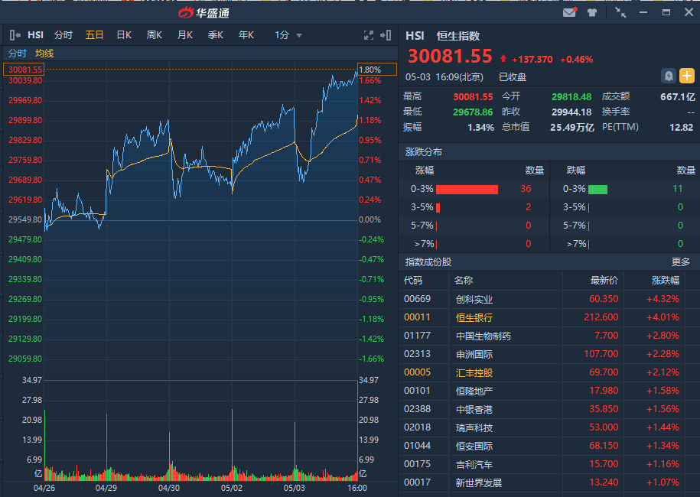
Task: Collapse the left panel icon beside HSI
Action: pyautogui.click(x=15, y=35)
